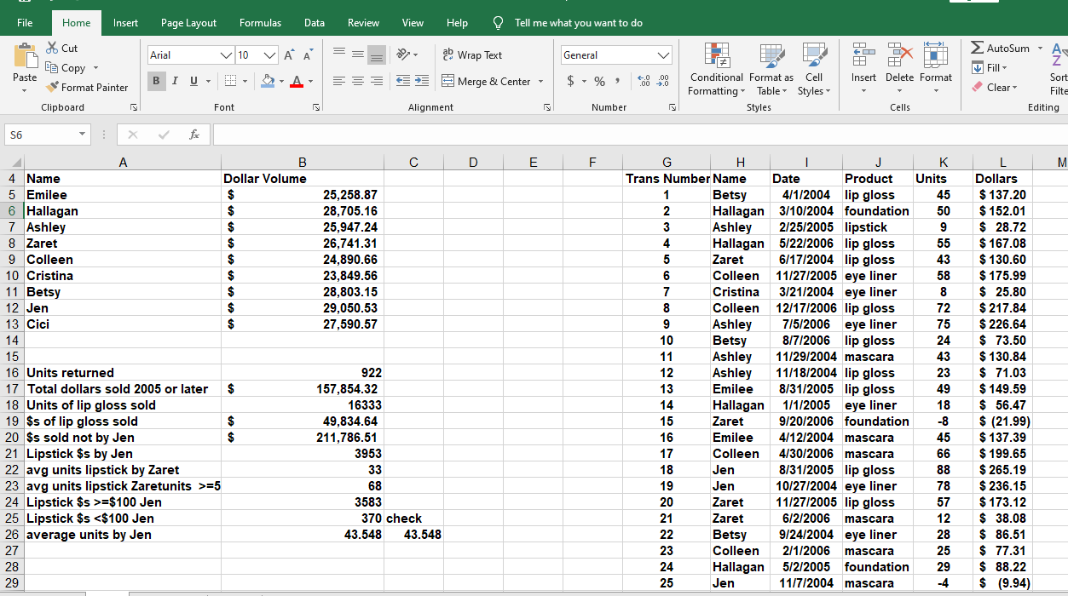Open Font group dialog launcher
This screenshot has width=1068, height=596.
coord(316,107)
